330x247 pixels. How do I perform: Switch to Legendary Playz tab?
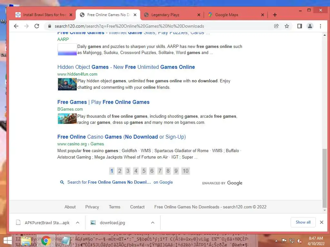168,15
